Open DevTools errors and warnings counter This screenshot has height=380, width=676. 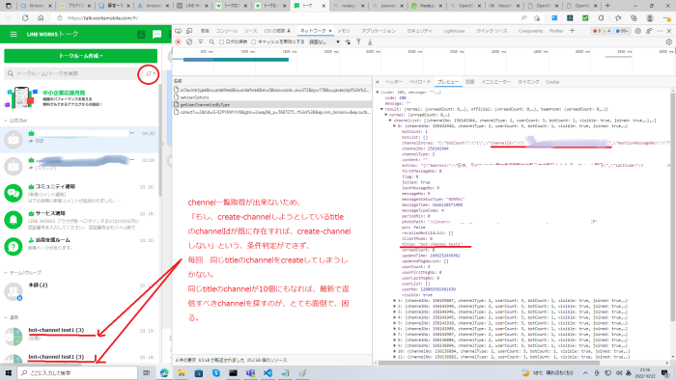click(x=602, y=31)
